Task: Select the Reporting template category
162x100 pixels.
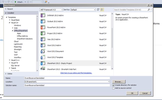Action: point(18,47)
